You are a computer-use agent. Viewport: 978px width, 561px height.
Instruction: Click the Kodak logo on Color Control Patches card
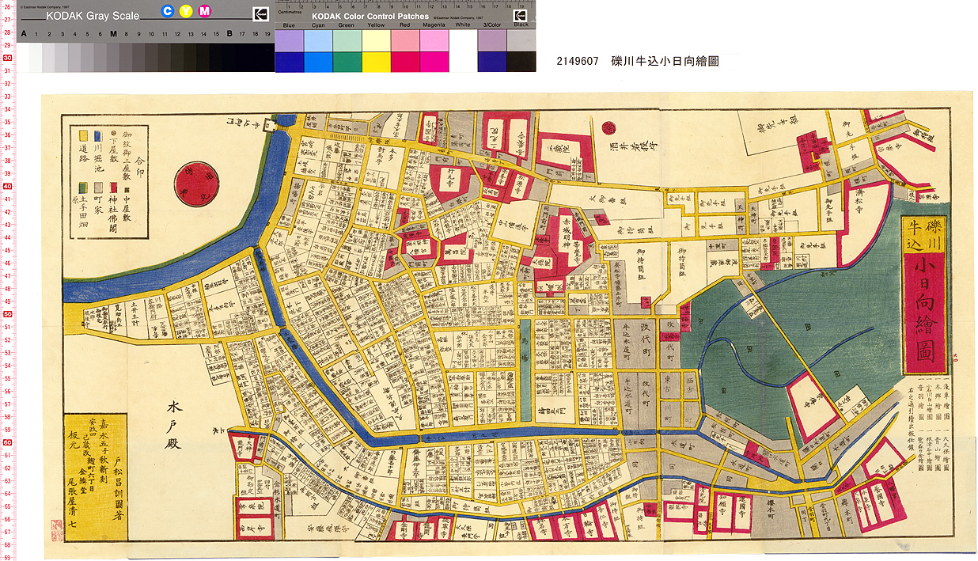pos(520,15)
